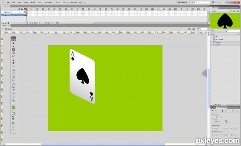Toggle outline square of cards layer
The width and height of the screenshot is (241, 146).
(25, 15)
